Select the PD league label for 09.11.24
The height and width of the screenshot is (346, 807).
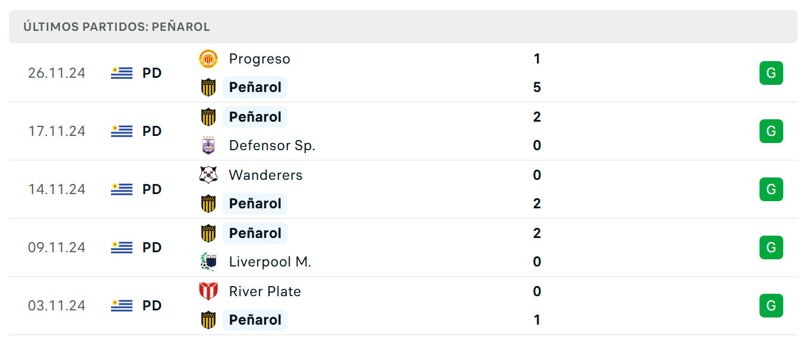pyautogui.click(x=152, y=247)
